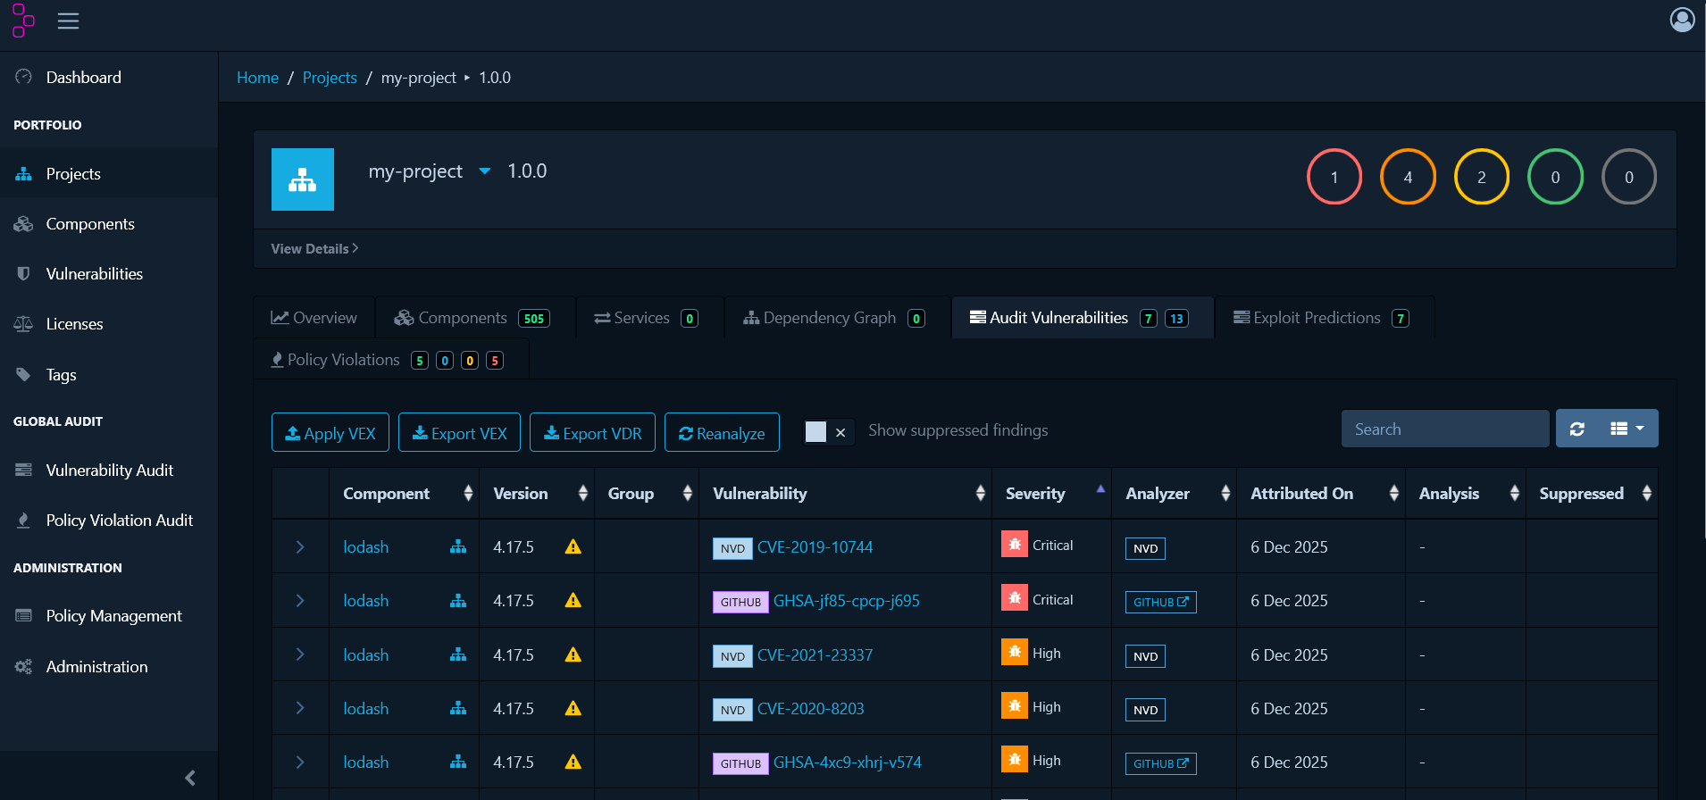Open Licenses in the sidebar
The height and width of the screenshot is (800, 1706).
[109, 324]
